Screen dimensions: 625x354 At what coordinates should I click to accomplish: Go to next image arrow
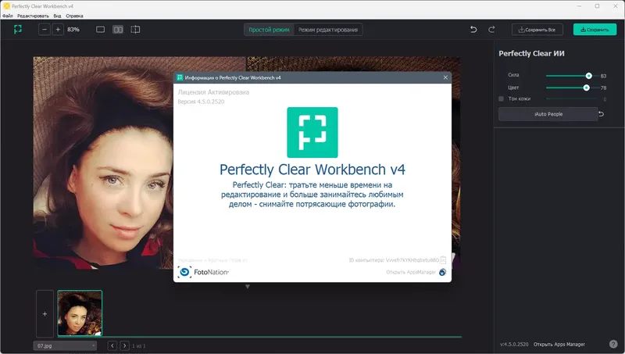pos(124,345)
